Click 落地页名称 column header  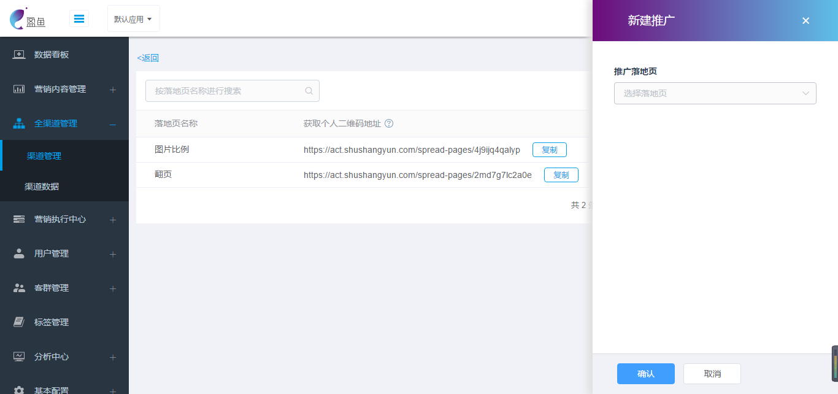pyautogui.click(x=176, y=123)
